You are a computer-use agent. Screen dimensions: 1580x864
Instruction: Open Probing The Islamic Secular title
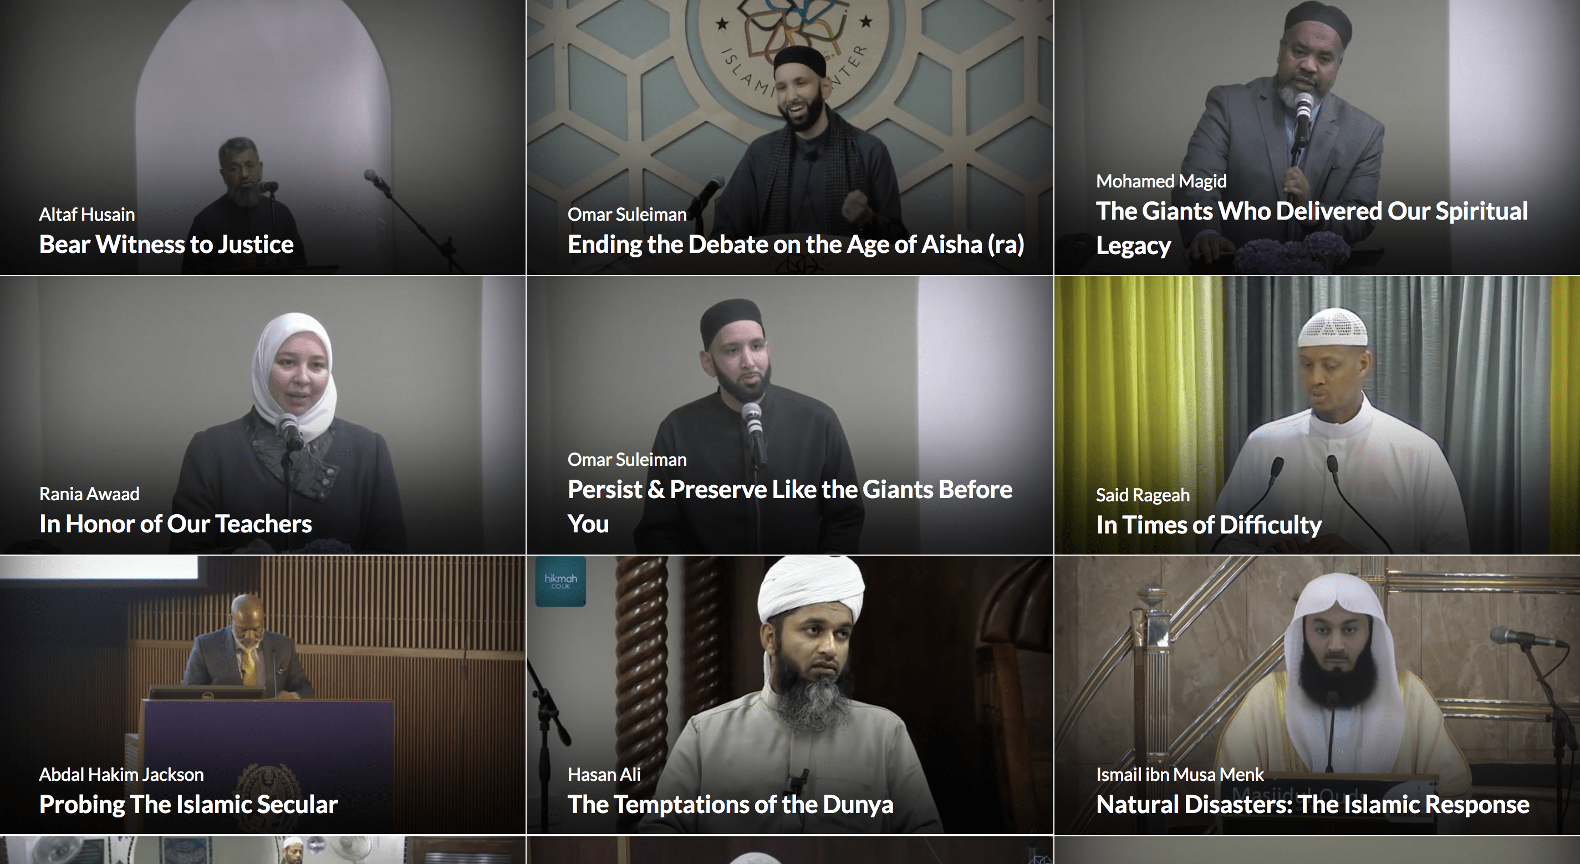[x=188, y=805]
